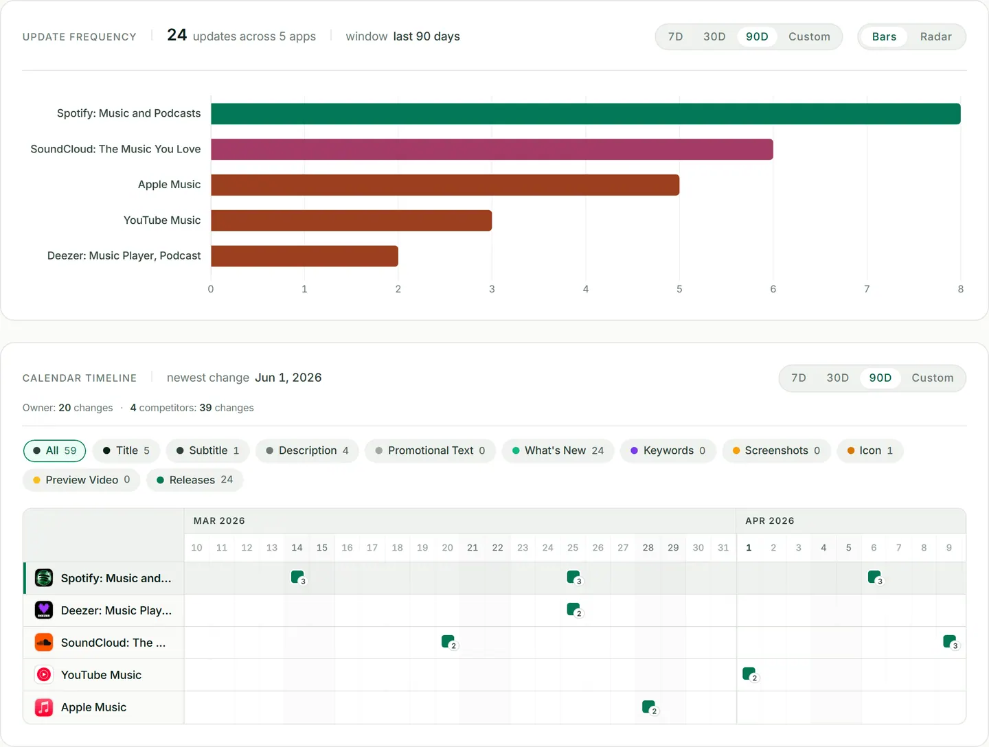Click the SoundCloud app icon in the timeline
Screen dimensions: 989x747
pos(44,643)
